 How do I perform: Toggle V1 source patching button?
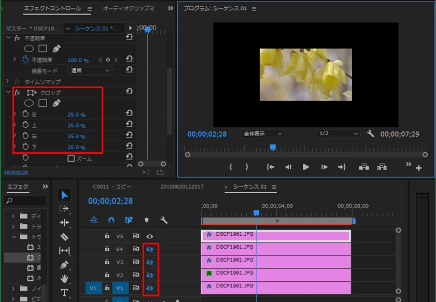[x=93, y=288]
